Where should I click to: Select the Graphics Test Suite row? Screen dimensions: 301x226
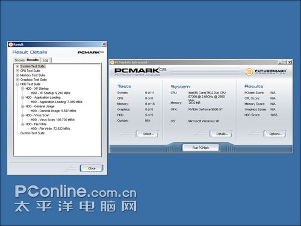(x=34, y=80)
